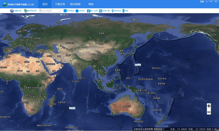219x131 pixels.
Task: Click the 中华人民共和国 map label
Action: click(98, 54)
